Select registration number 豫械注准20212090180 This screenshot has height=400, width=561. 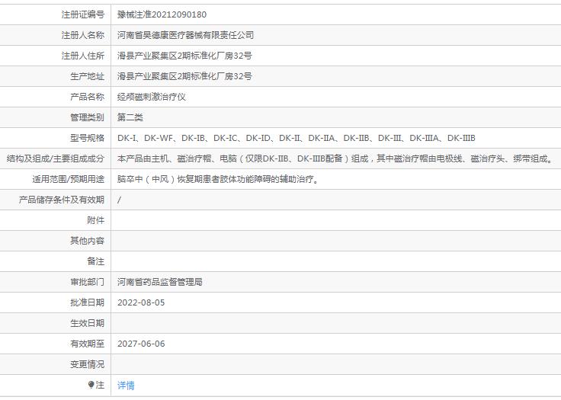[x=162, y=14]
